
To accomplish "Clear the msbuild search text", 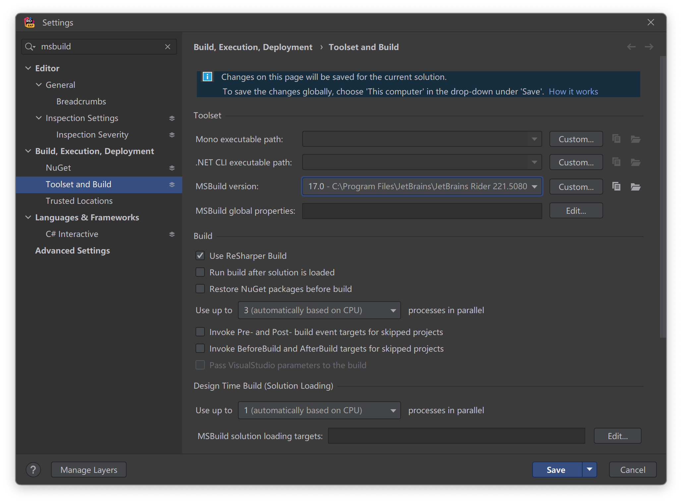I will tap(168, 47).
